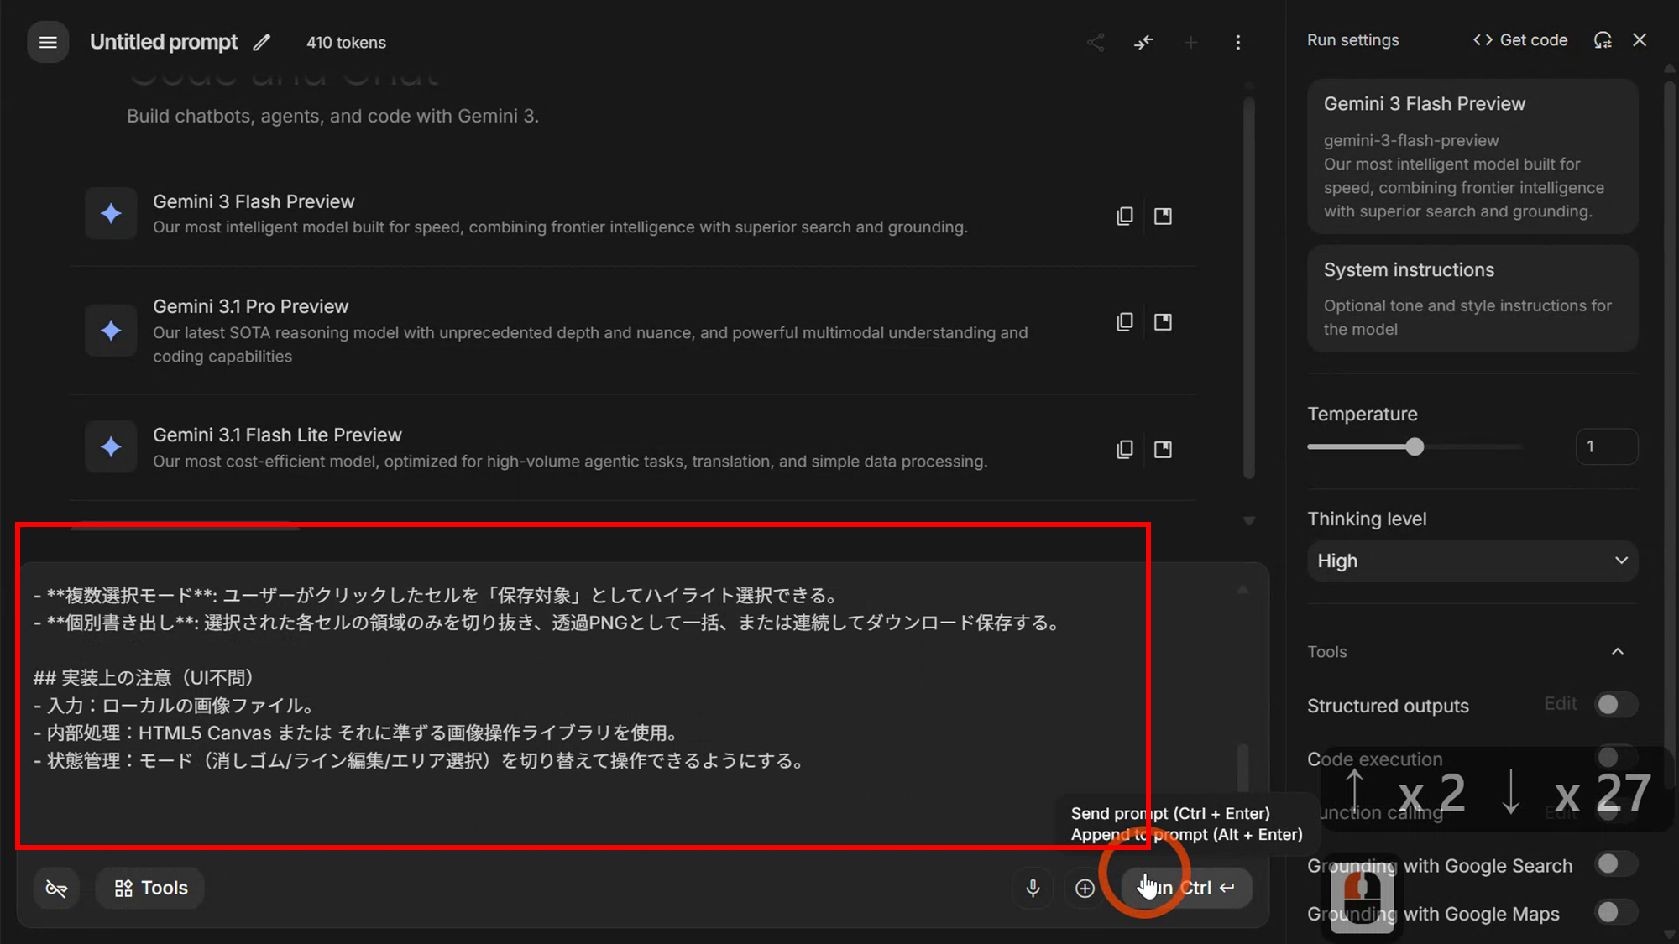1679x944 pixels.
Task: Edit the Untitled prompt title
Action: pyautogui.click(x=262, y=42)
